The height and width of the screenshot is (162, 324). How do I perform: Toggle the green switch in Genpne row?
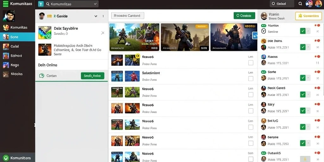click(305, 143)
